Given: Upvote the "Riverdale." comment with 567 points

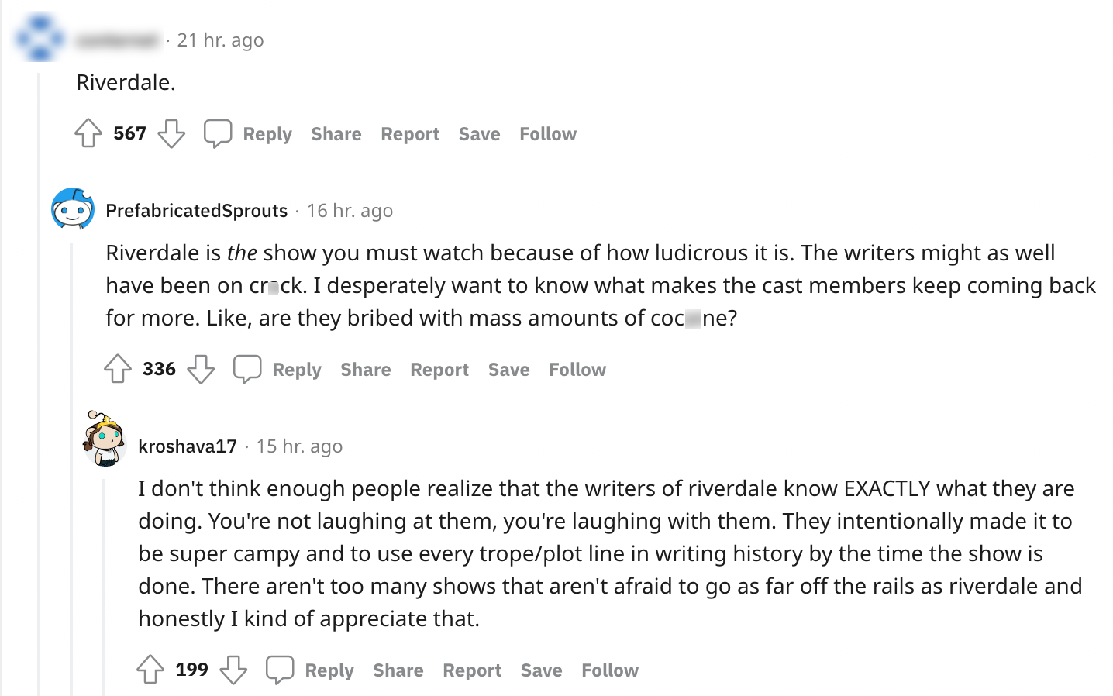Looking at the screenshot, I should coord(88,133).
